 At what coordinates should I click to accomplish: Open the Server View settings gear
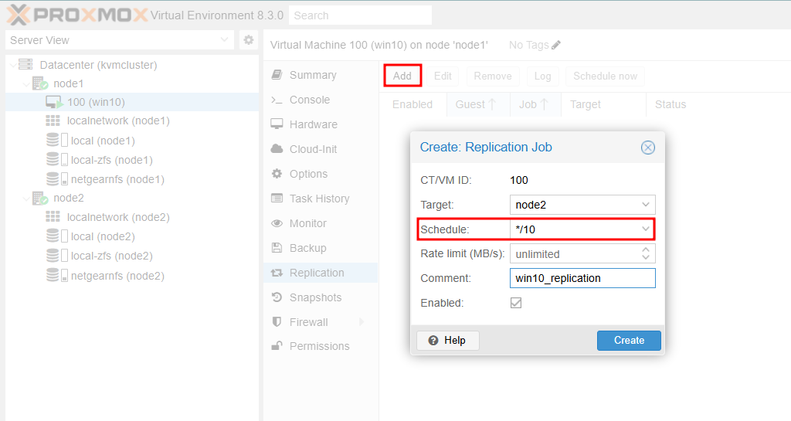point(248,40)
